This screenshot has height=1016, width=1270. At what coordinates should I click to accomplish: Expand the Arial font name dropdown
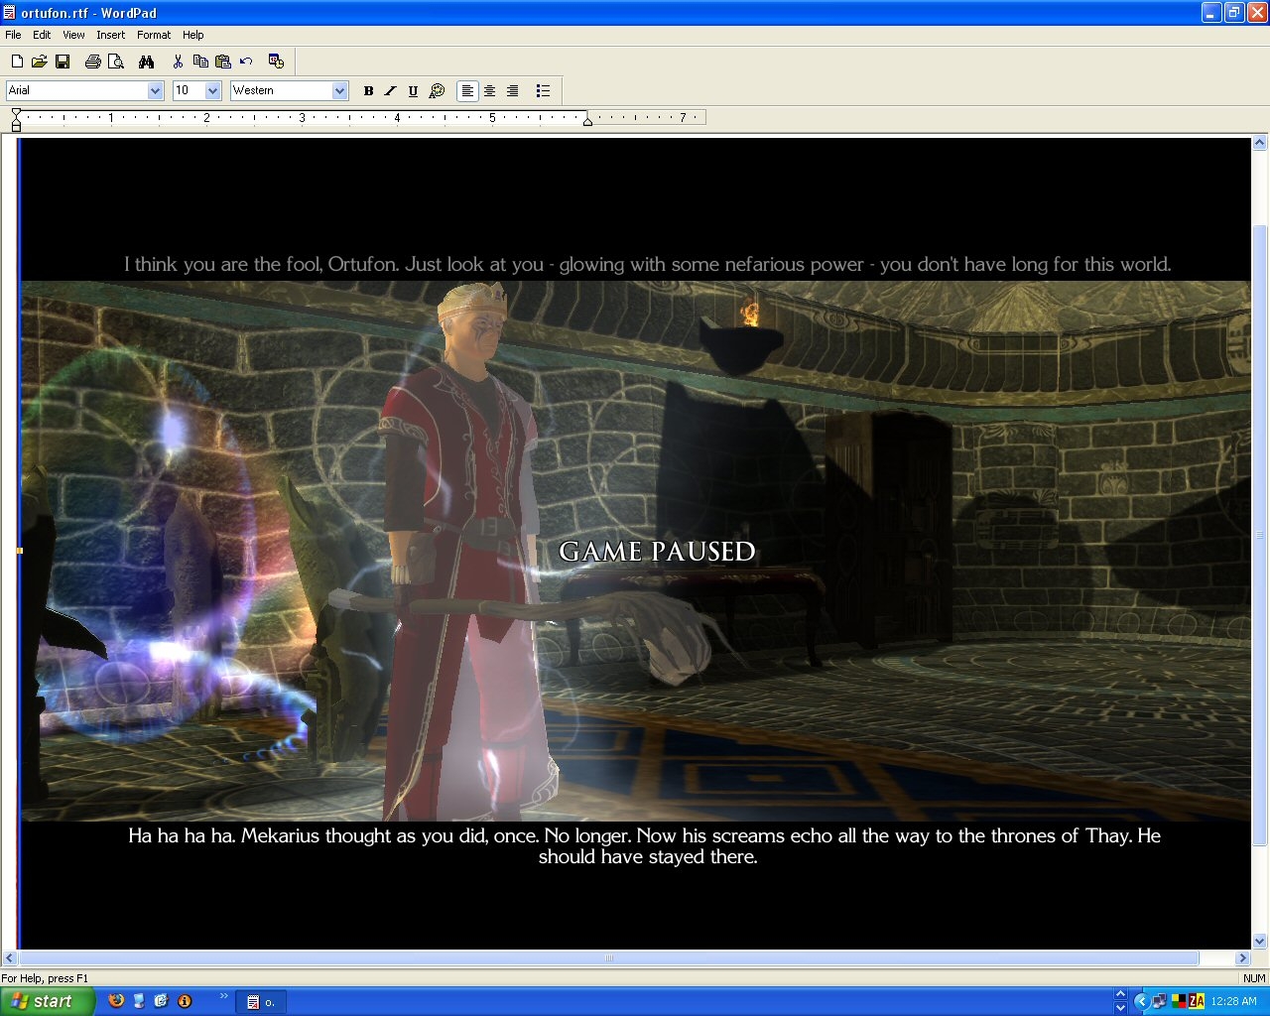pos(155,90)
